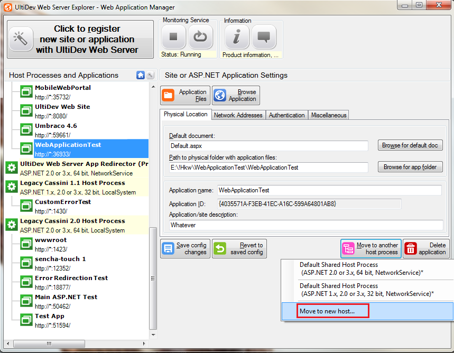Click the MobileWebPortal application icon
This screenshot has height=353, width=454.
pyautogui.click(x=26, y=92)
